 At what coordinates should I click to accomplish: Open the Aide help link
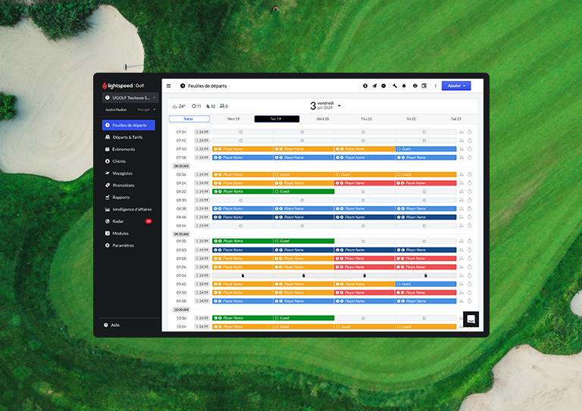(115, 325)
